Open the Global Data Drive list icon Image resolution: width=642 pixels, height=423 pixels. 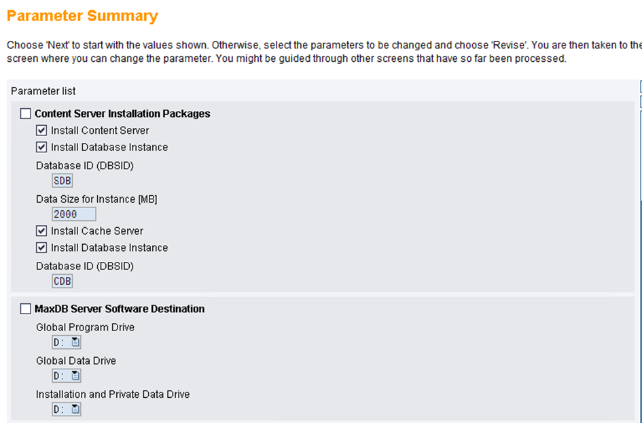[x=75, y=375]
